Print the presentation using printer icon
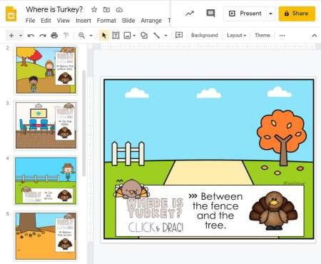Screen dimensions: 321x264 coord(54,36)
